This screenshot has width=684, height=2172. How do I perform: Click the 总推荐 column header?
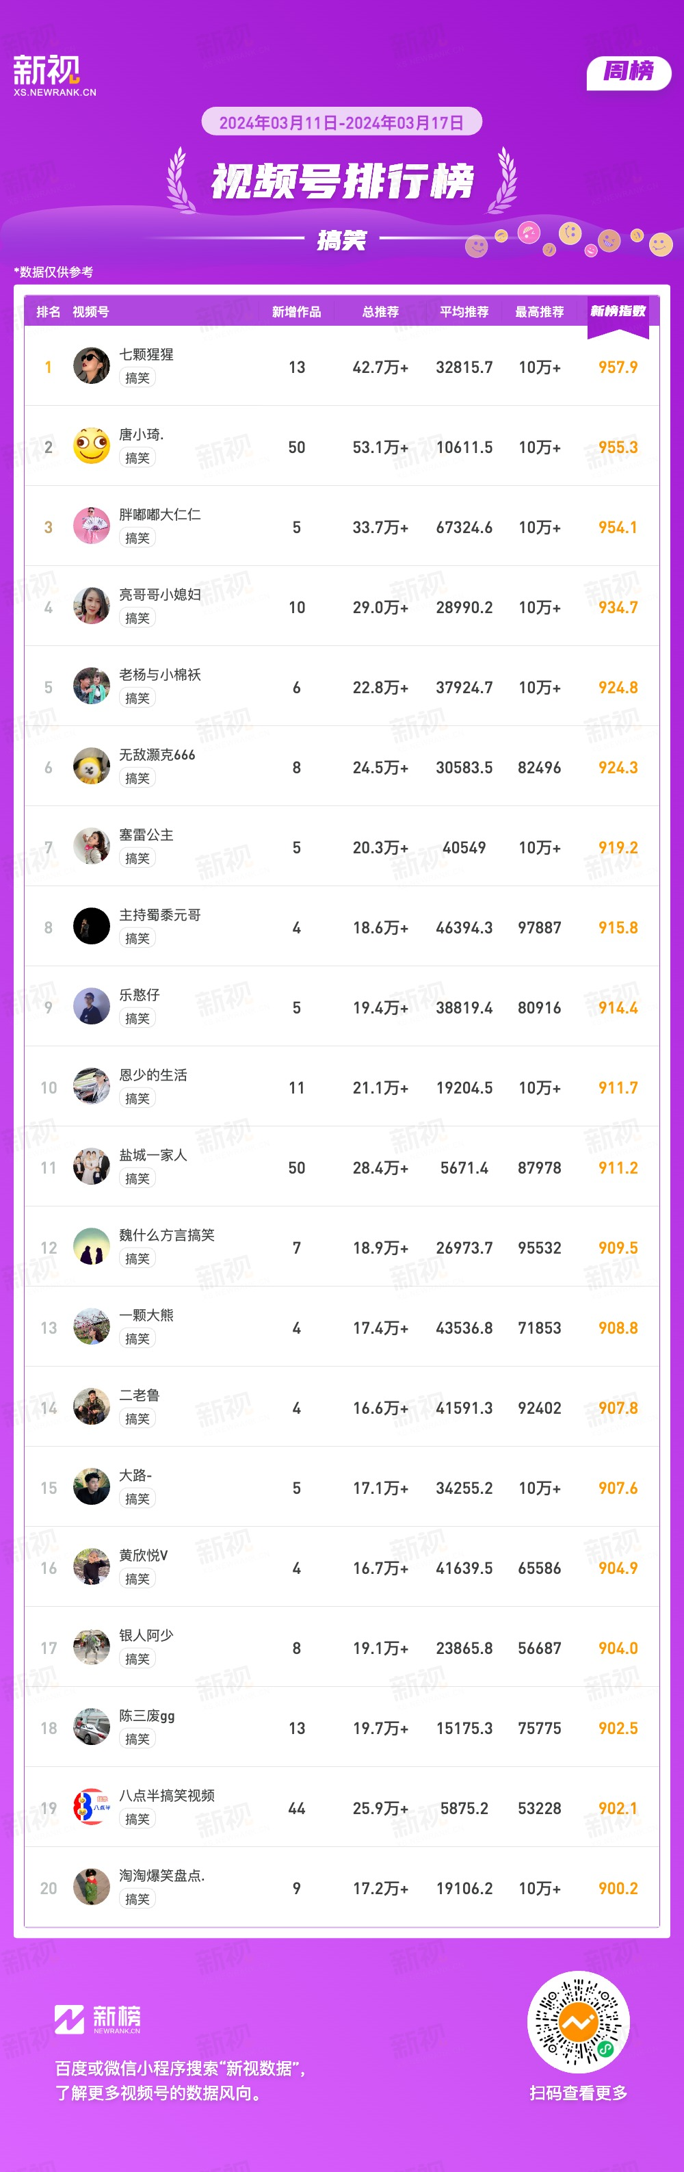coord(381,312)
